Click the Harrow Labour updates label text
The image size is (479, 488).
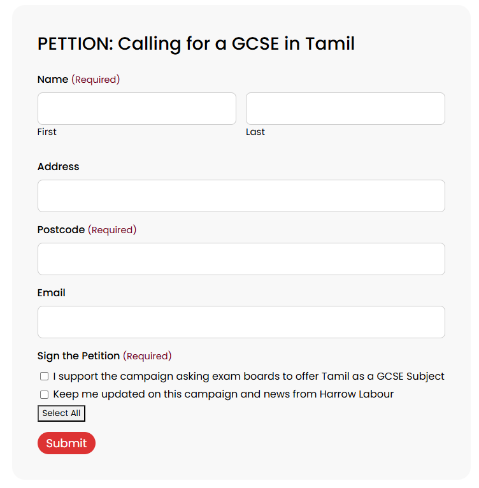[223, 394]
